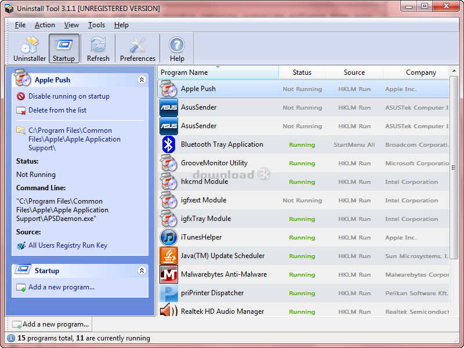Select priPrinter Dispatcher entry name
The width and height of the screenshot is (464, 348).
coord(212,293)
